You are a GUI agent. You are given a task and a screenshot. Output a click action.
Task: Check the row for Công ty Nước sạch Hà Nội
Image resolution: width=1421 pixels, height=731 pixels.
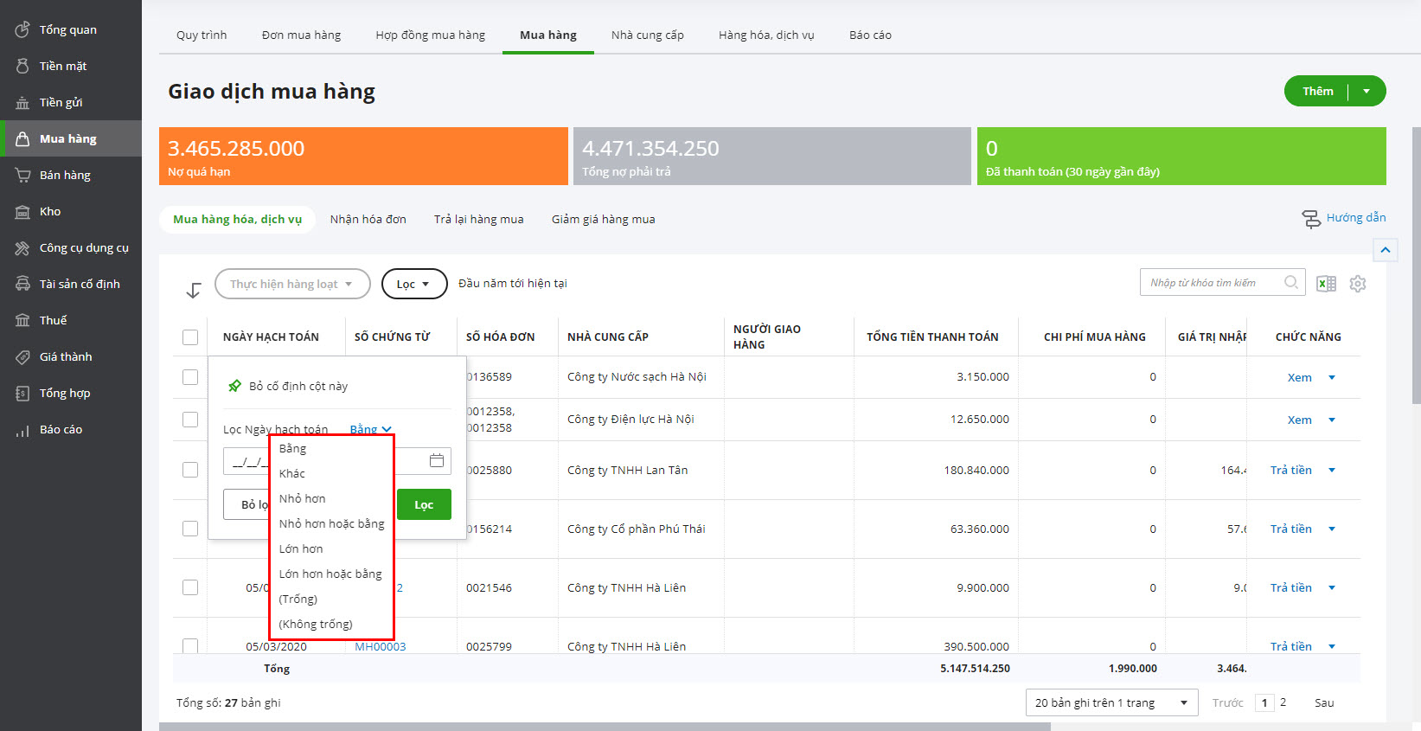[x=190, y=377]
